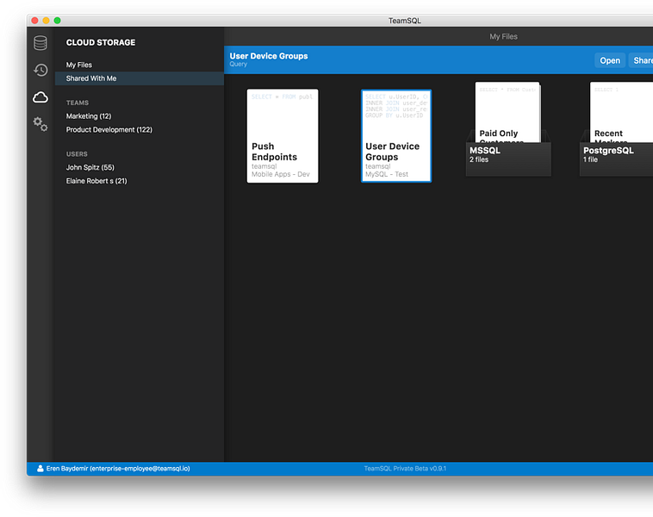Click TeamSQL Private Beta version text
The width and height of the screenshot is (653, 517).
405,469
